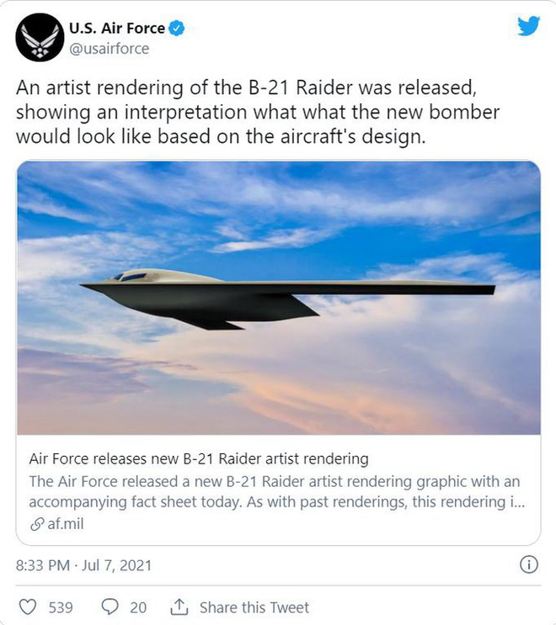This screenshot has height=625, width=556.
Task: Like the tweet with the heart icon
Action: 28,606
